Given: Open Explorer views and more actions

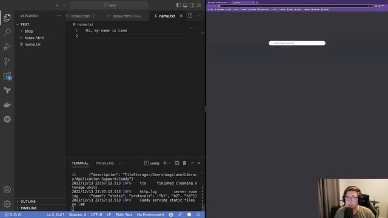Looking at the screenshot, I should (x=59, y=16).
